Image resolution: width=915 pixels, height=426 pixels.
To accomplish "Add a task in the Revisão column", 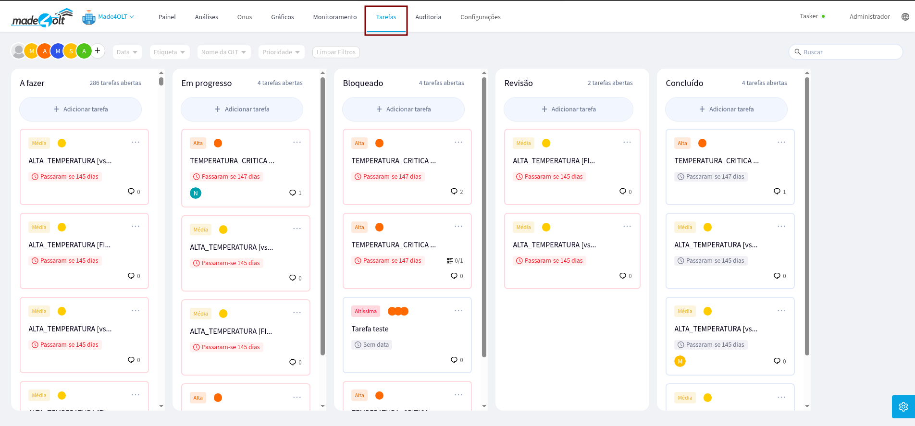I will (568, 109).
